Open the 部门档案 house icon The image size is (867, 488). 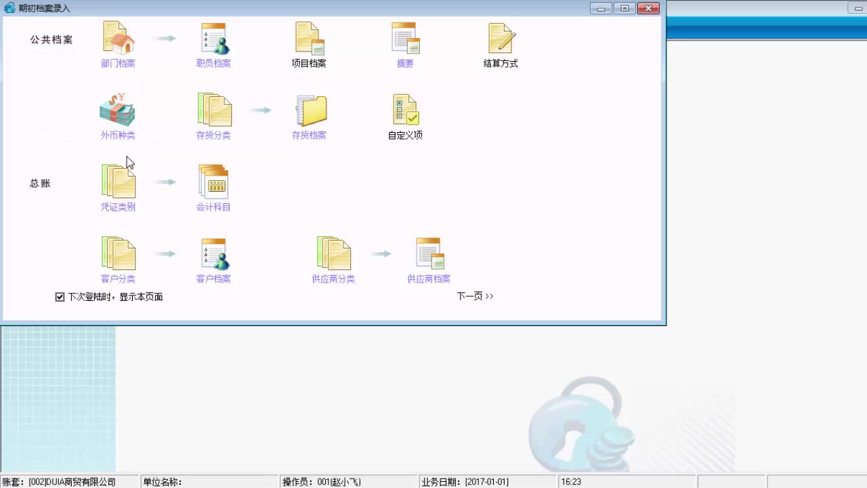(119, 38)
